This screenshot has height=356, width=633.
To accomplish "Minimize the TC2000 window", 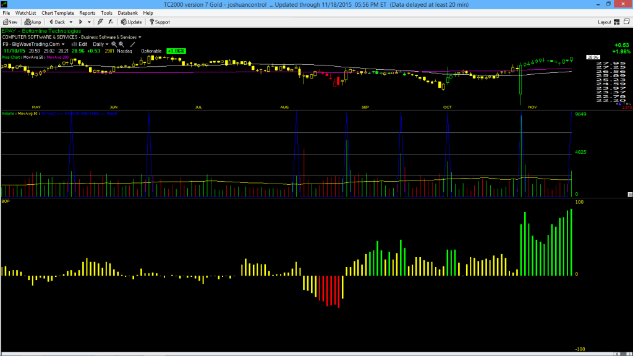I will [598, 4].
